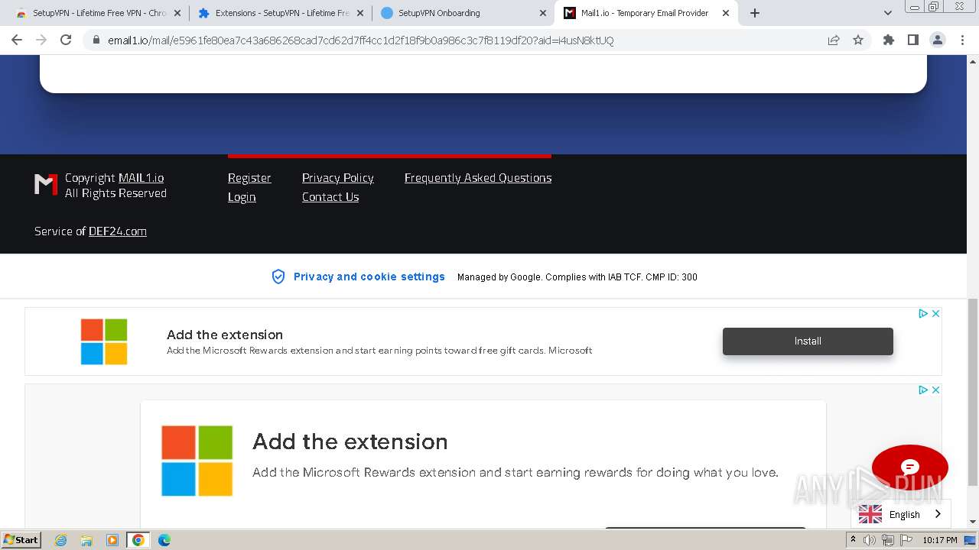Open the Privacy Policy link

[338, 178]
